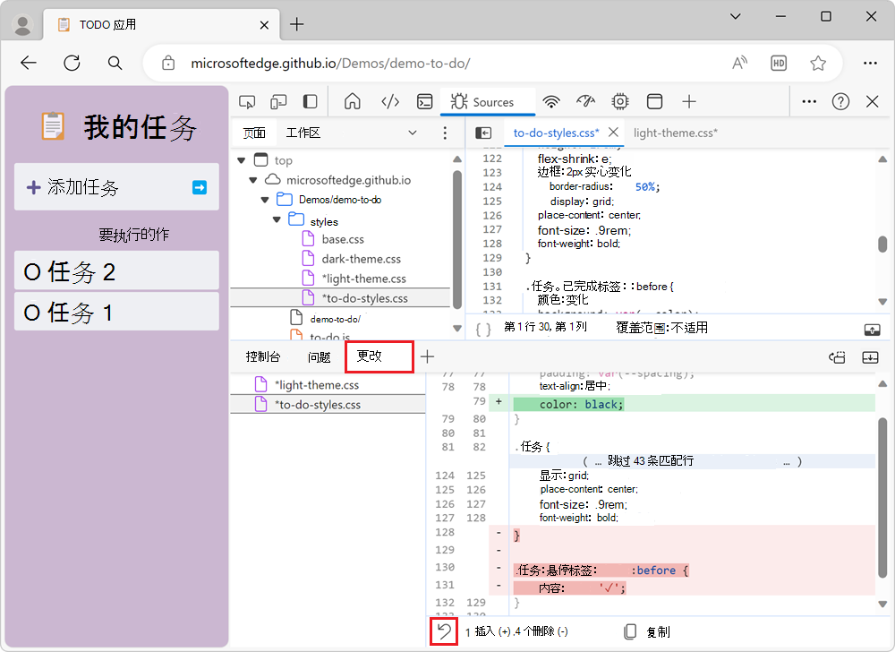Open the 控制台 drawer tab

click(262, 356)
